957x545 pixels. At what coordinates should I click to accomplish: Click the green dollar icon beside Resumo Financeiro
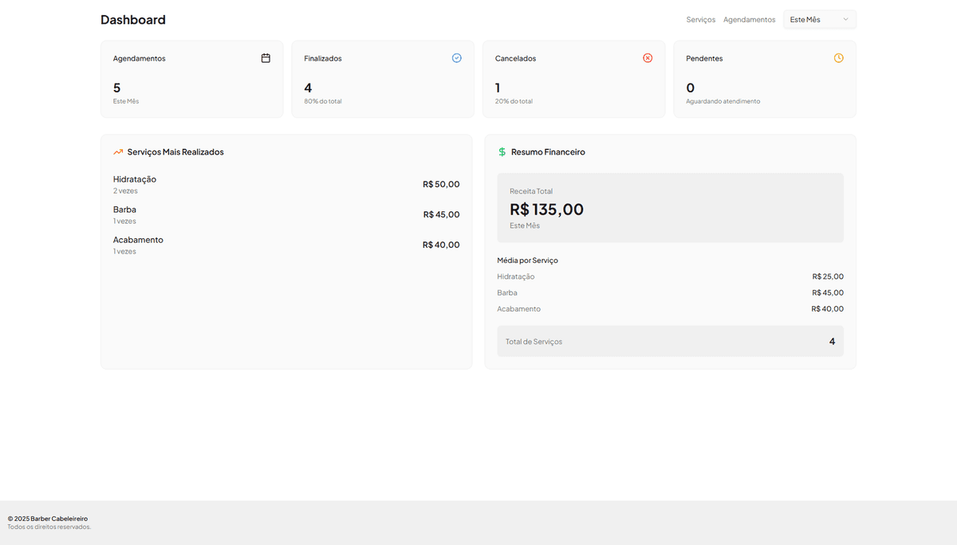coord(501,151)
